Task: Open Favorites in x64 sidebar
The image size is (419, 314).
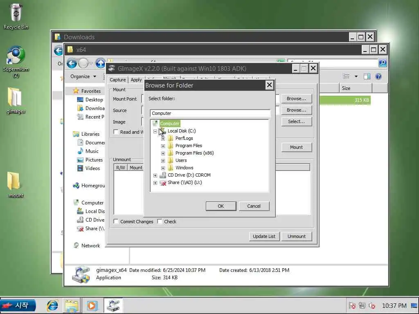Action: [91, 91]
